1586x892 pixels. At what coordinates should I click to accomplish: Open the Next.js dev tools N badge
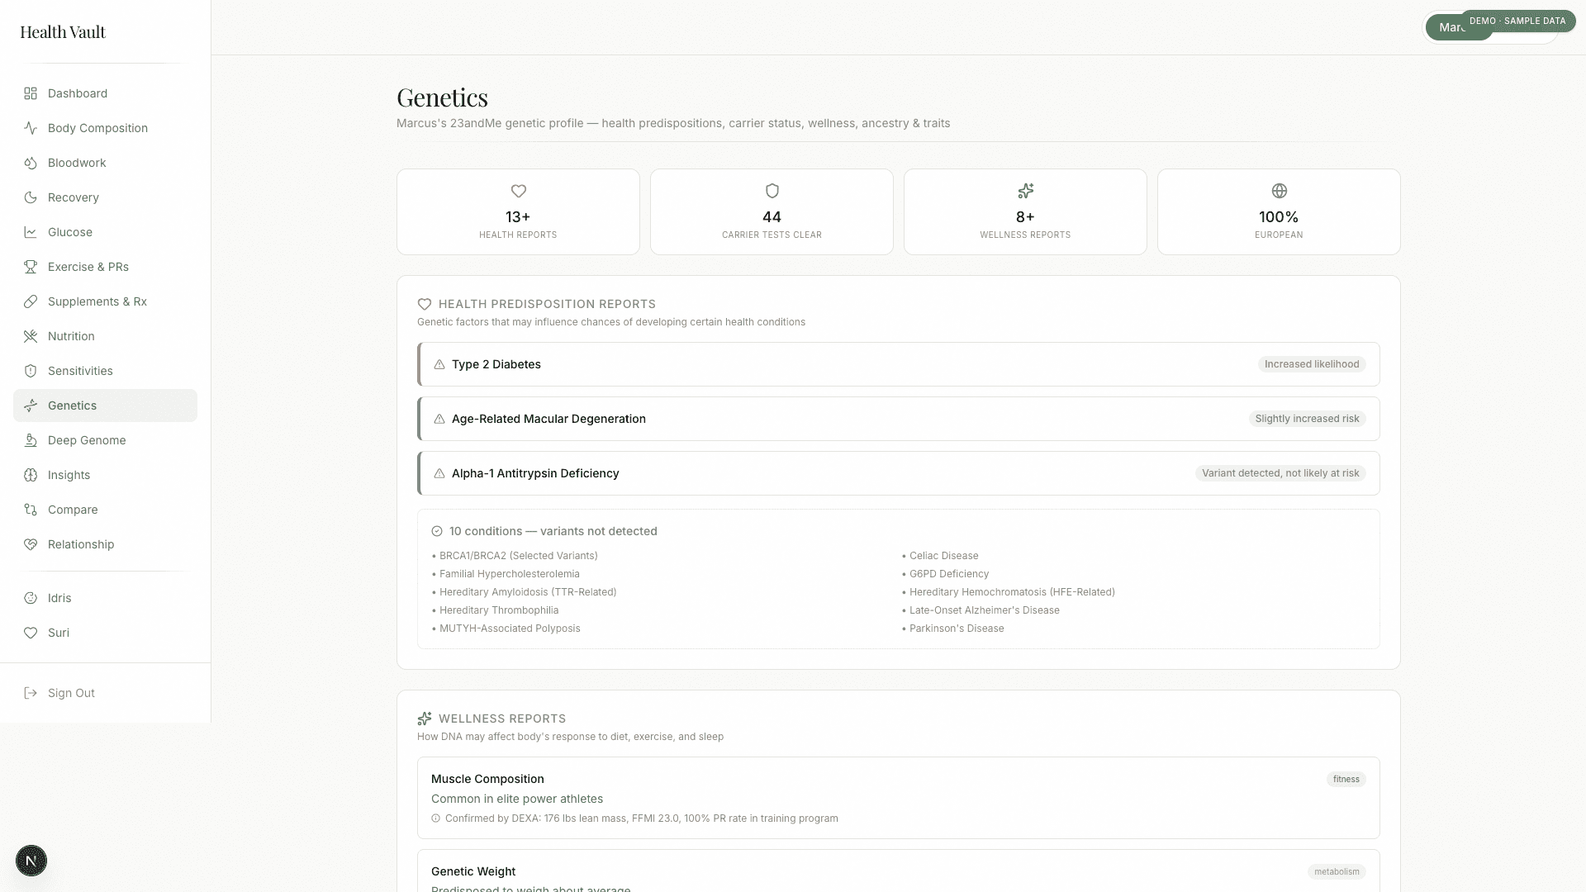click(31, 861)
